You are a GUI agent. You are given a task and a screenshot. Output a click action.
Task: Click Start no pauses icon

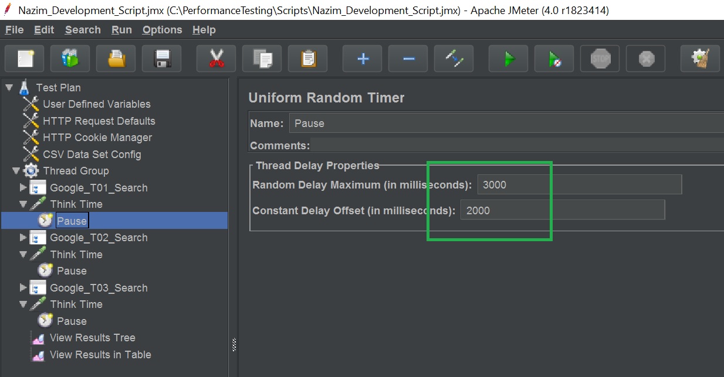coord(554,59)
